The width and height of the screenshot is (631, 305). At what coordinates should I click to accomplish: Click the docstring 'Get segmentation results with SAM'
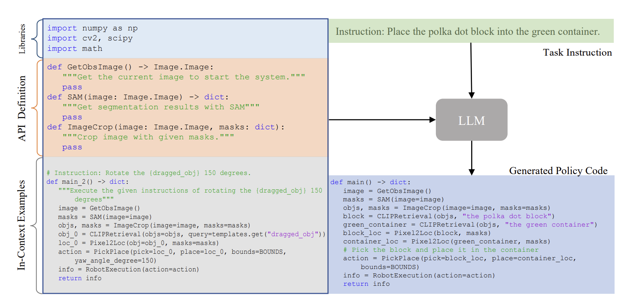pos(161,107)
